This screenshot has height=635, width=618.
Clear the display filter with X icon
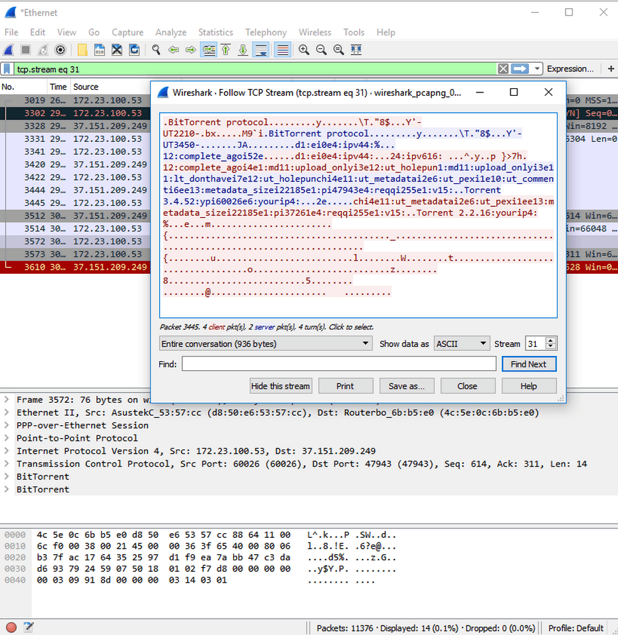pos(502,69)
